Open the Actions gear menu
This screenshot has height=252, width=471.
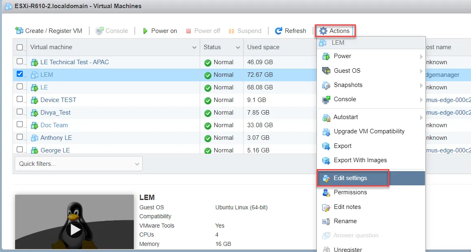335,30
